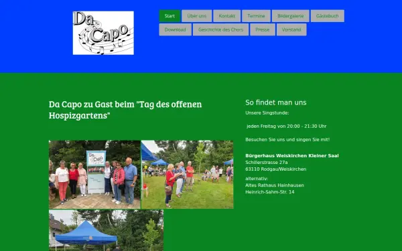Click the 'So findet man uns' heading

(276, 102)
